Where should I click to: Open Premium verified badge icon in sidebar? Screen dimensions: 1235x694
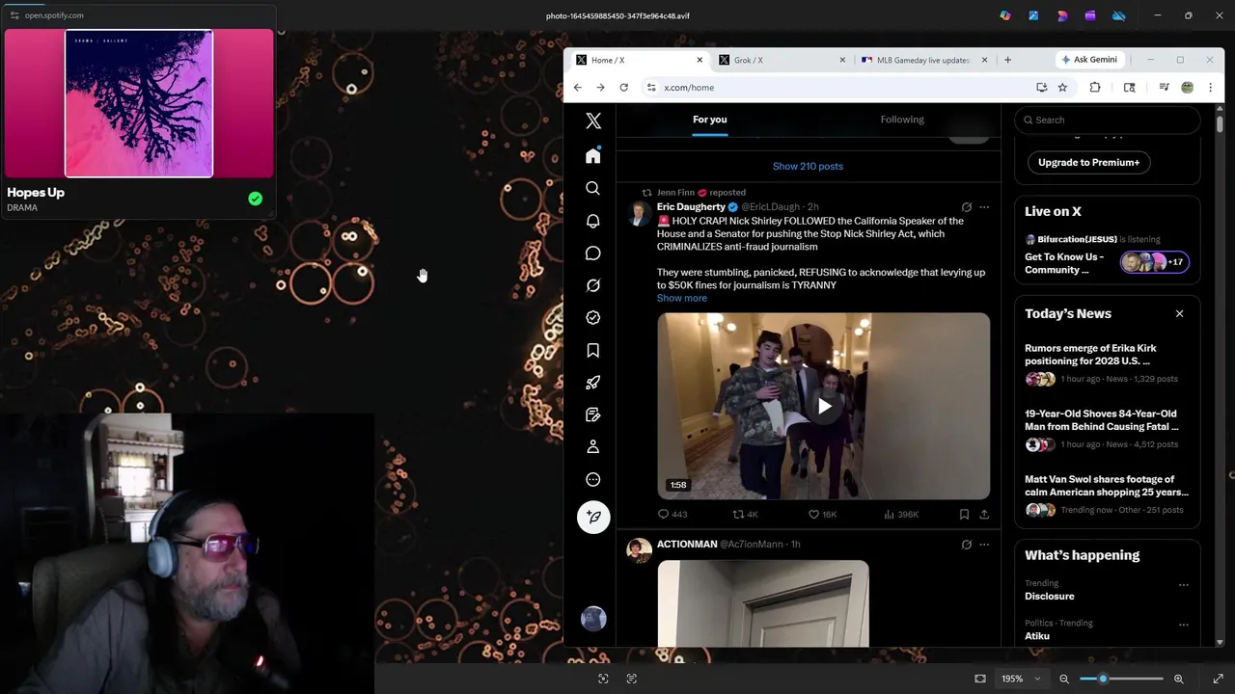[x=593, y=318]
